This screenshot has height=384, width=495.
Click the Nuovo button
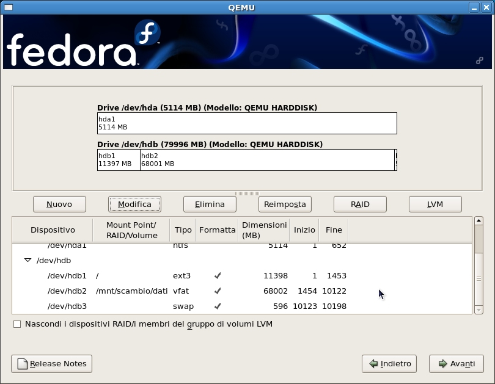[59, 205]
